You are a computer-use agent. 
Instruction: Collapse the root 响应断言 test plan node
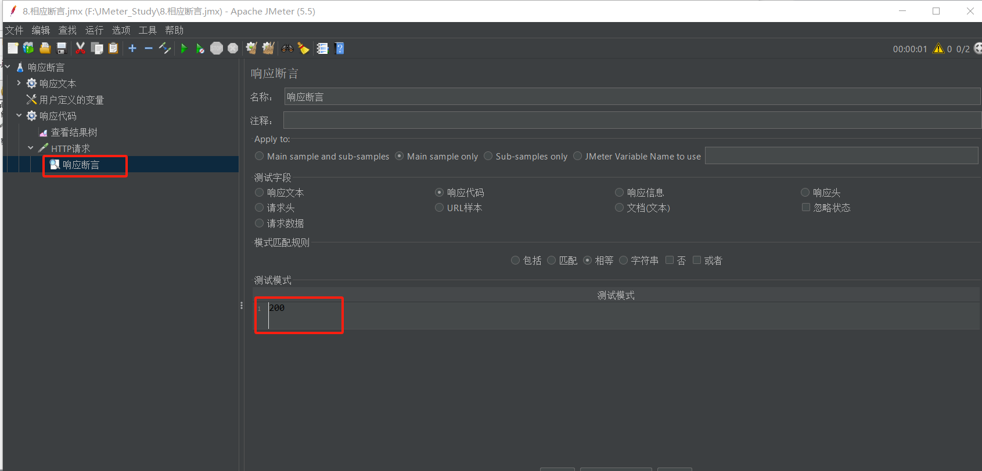pyautogui.click(x=8, y=67)
